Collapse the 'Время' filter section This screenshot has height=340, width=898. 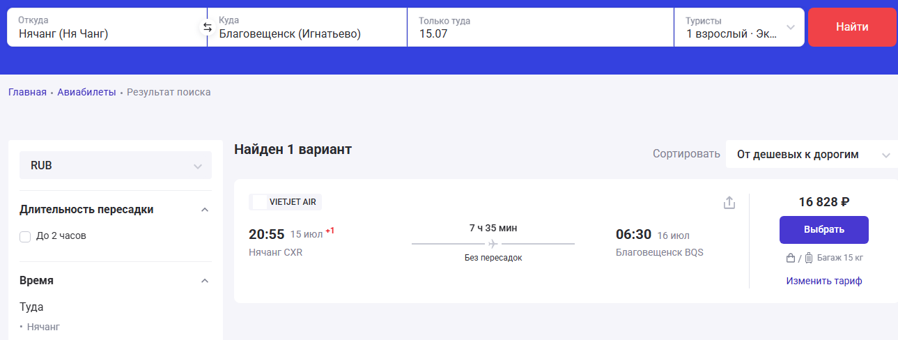(x=204, y=281)
